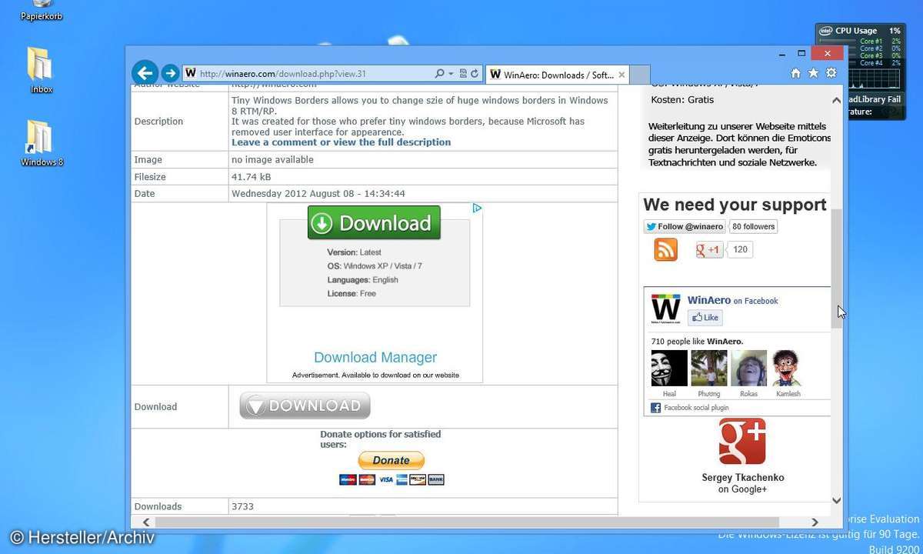Click the payment card icons below Donate
This screenshot has width=923, height=554.
pyautogui.click(x=392, y=479)
